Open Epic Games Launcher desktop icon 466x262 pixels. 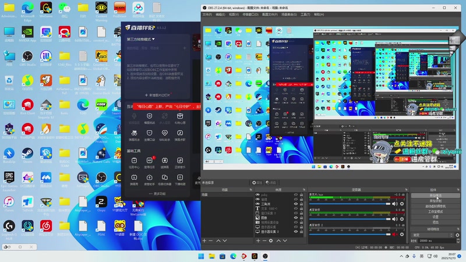coord(9,181)
